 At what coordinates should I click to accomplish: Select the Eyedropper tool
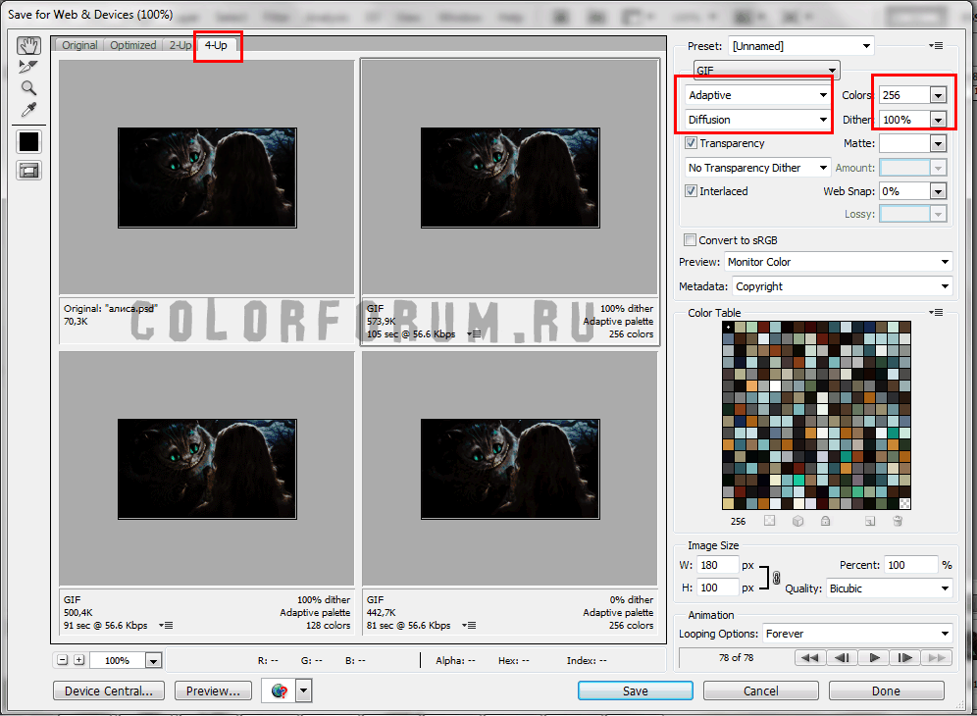[28, 110]
